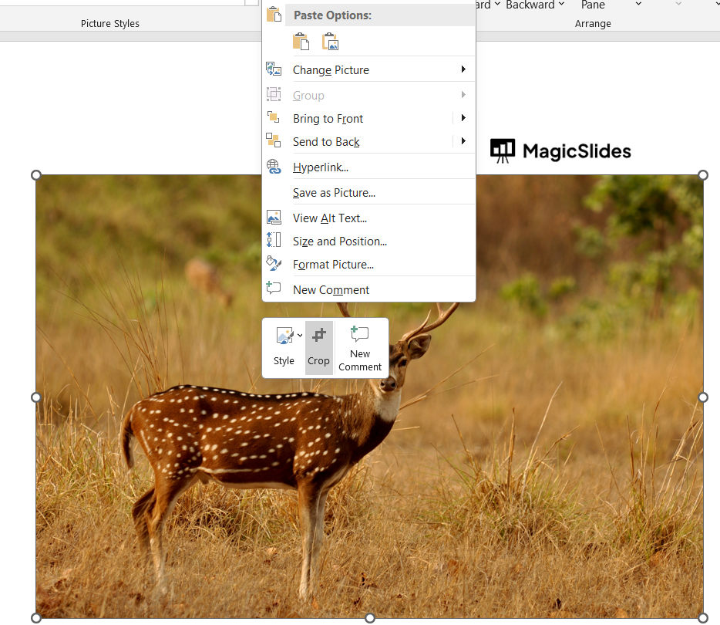Open the dropdown chevron right of Pane

638,4
